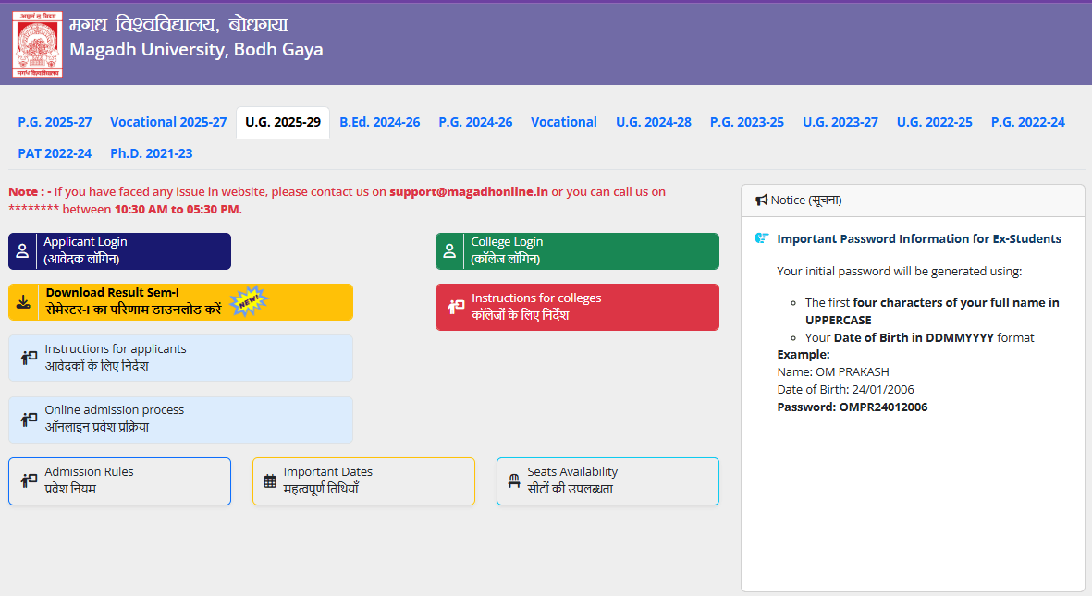This screenshot has height=596, width=1092.
Task: Click the person icon on College Login
Action: pos(450,250)
